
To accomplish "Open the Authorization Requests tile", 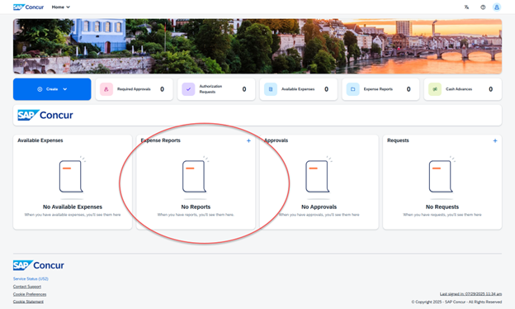I will click(216, 89).
